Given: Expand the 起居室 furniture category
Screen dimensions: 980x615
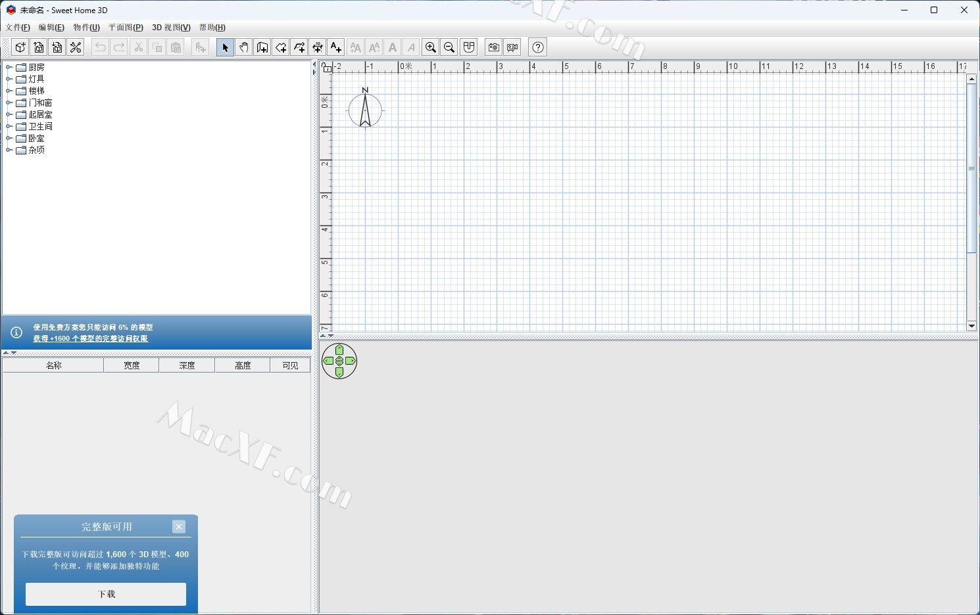Looking at the screenshot, I should pos(9,114).
